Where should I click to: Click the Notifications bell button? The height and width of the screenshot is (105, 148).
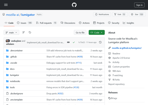coord(102,14)
